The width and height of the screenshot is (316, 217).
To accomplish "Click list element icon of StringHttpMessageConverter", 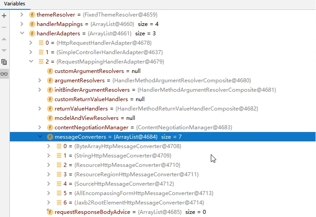I will [59, 156].
